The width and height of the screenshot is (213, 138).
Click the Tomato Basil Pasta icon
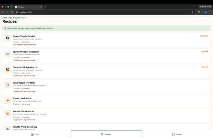click(8, 100)
